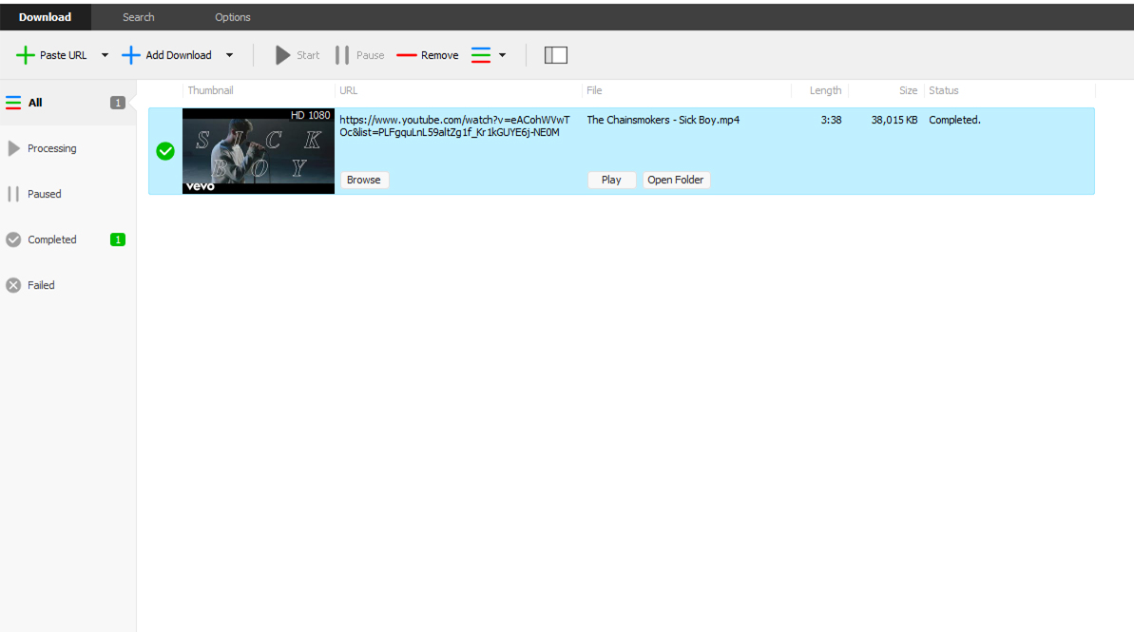Click the Length column header
Screen dimensions: 1134x632
[x=825, y=90]
